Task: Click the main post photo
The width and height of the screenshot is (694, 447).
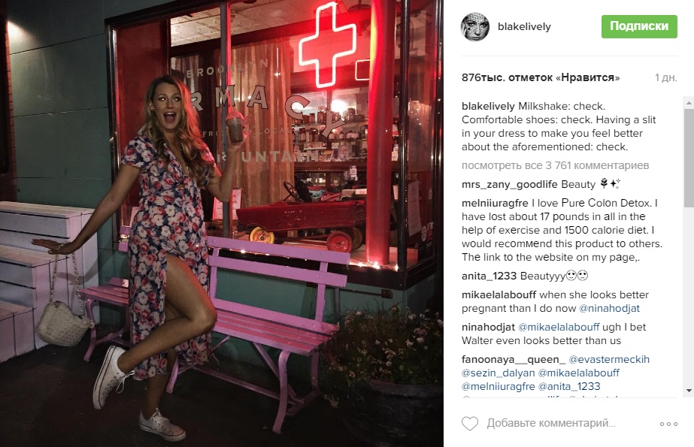Action: pos(222,223)
